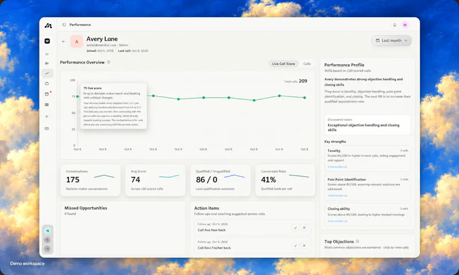Viewport: 459px width, 275px height.
Task: Open the bar chart analytics sidebar icon
Action: [x=47, y=54]
